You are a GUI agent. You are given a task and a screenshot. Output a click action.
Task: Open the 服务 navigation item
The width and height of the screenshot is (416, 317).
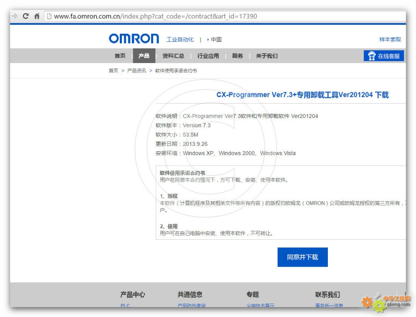coord(237,56)
